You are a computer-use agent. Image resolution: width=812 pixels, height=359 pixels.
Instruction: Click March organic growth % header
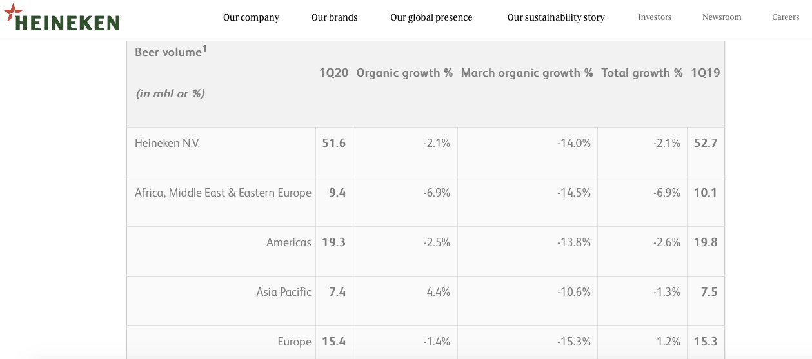[x=527, y=73]
